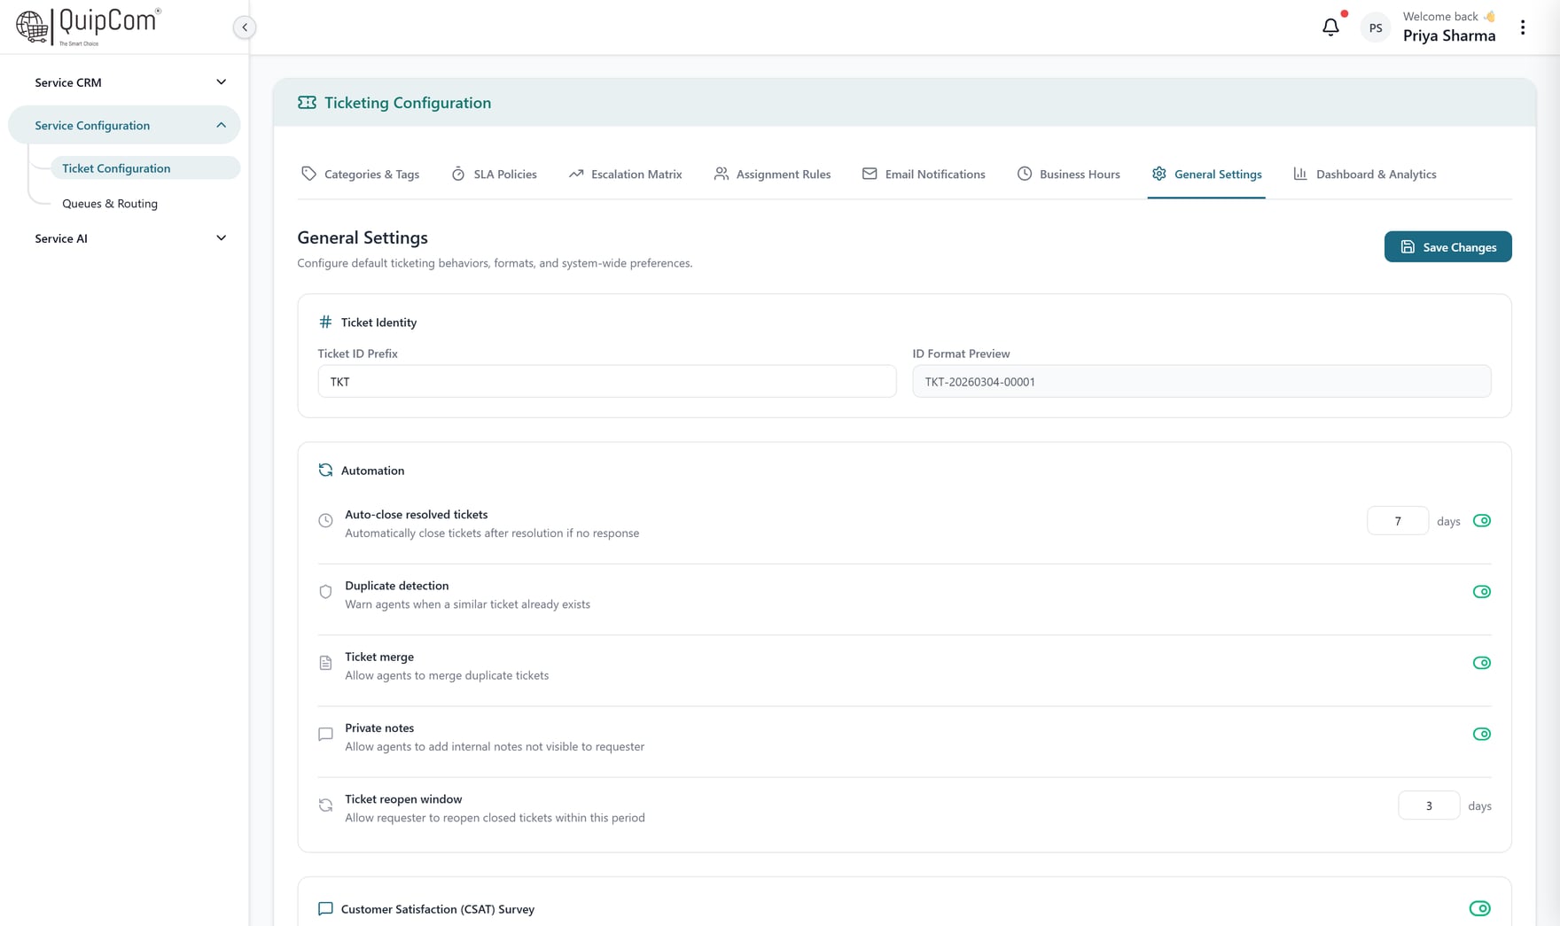Go to Assignment Rules tab
This screenshot has width=1560, height=926.
point(772,174)
